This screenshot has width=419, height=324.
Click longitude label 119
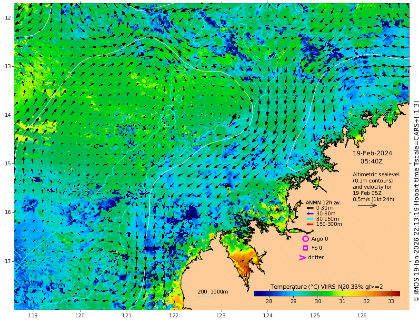[33, 315]
